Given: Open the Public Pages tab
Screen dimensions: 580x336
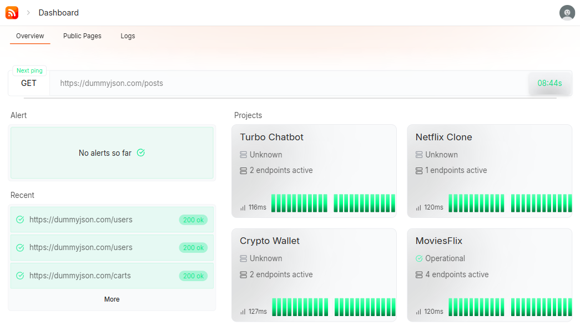Looking at the screenshot, I should 82,36.
